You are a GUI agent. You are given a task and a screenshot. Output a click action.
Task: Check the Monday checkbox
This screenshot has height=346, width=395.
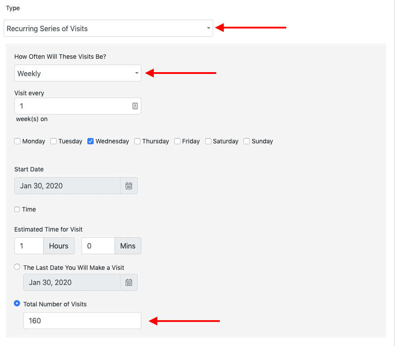click(x=17, y=141)
